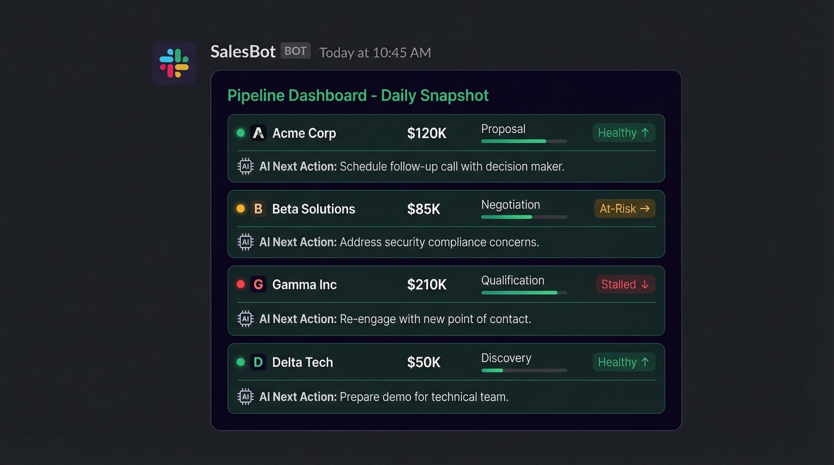Click the SalesBot Slack avatar icon
Viewport: 834px width, 465px height.
coord(174,63)
